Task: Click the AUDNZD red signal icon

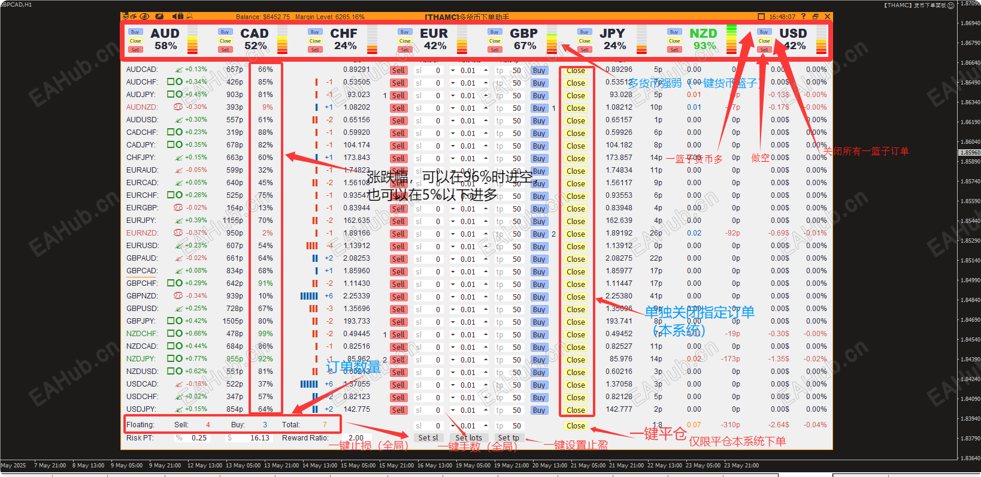Action: coord(178,107)
